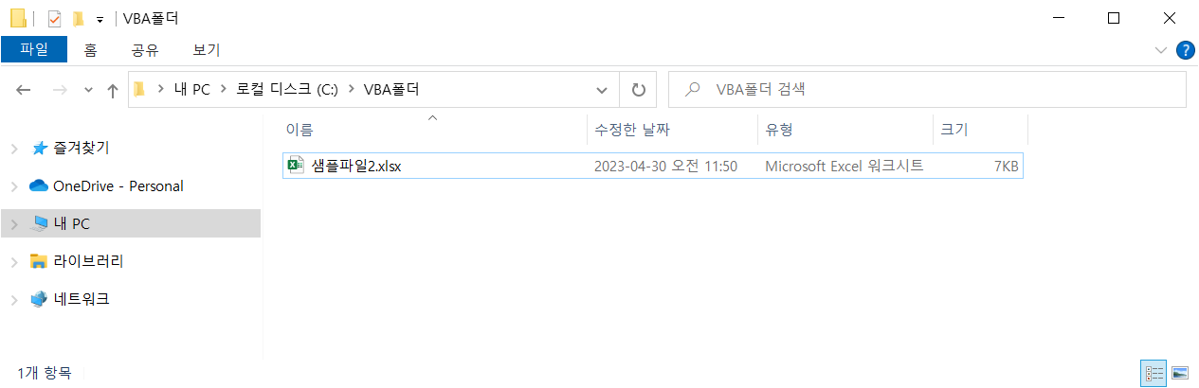Click the properties icon in quick access toolbar
Viewport: 1199px width, 388px height.
click(x=54, y=18)
